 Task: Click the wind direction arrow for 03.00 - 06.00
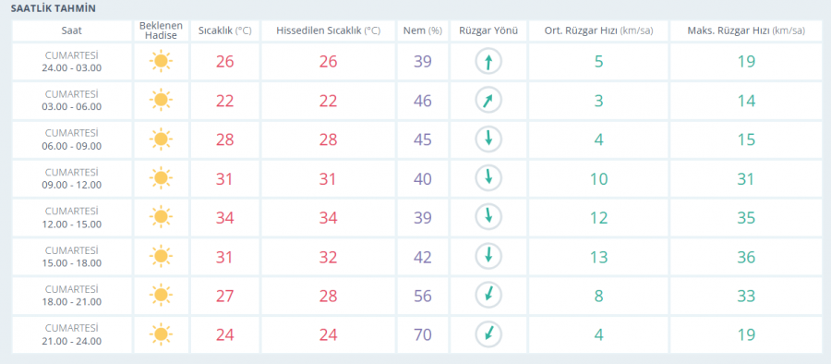(x=488, y=101)
